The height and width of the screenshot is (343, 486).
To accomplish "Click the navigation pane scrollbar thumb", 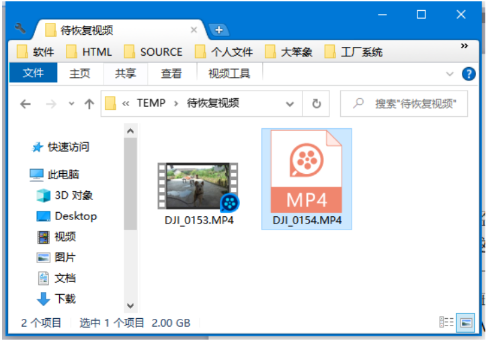I will click(x=130, y=184).
